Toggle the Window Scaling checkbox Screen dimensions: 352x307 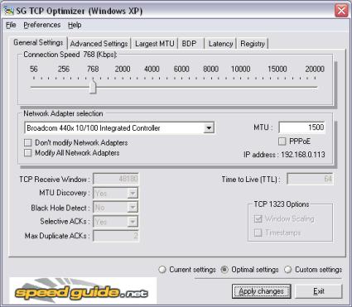(258, 218)
